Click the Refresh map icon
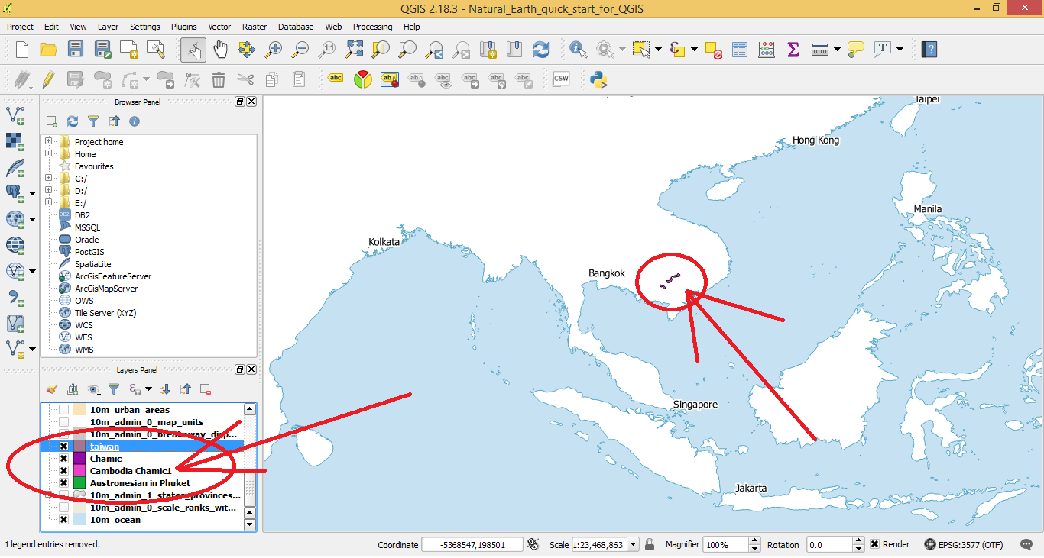 pos(541,50)
